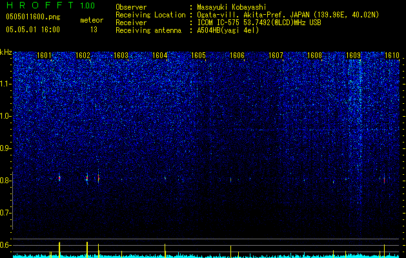Click the 0.8 frequency axis label

click(6, 181)
